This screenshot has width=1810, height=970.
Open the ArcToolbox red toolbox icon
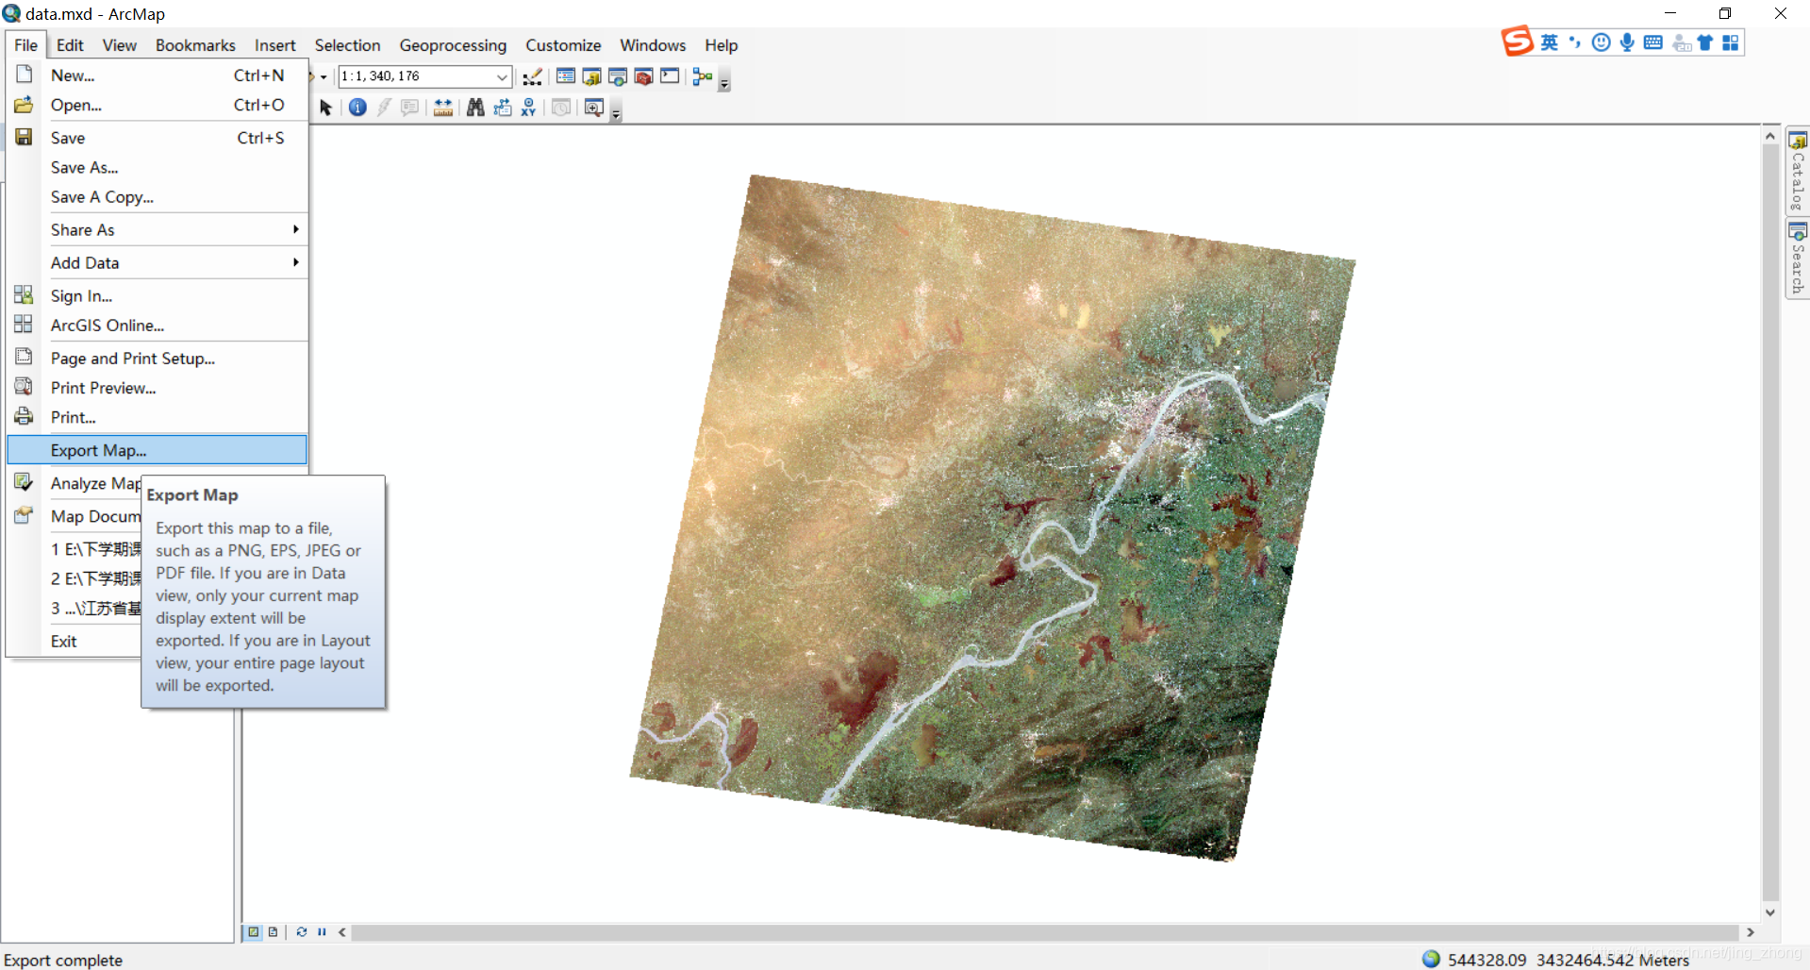point(644,76)
